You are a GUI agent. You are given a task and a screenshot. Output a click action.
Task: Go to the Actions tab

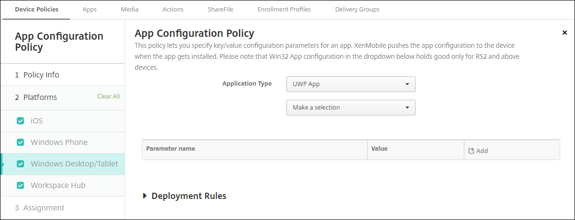coord(172,10)
